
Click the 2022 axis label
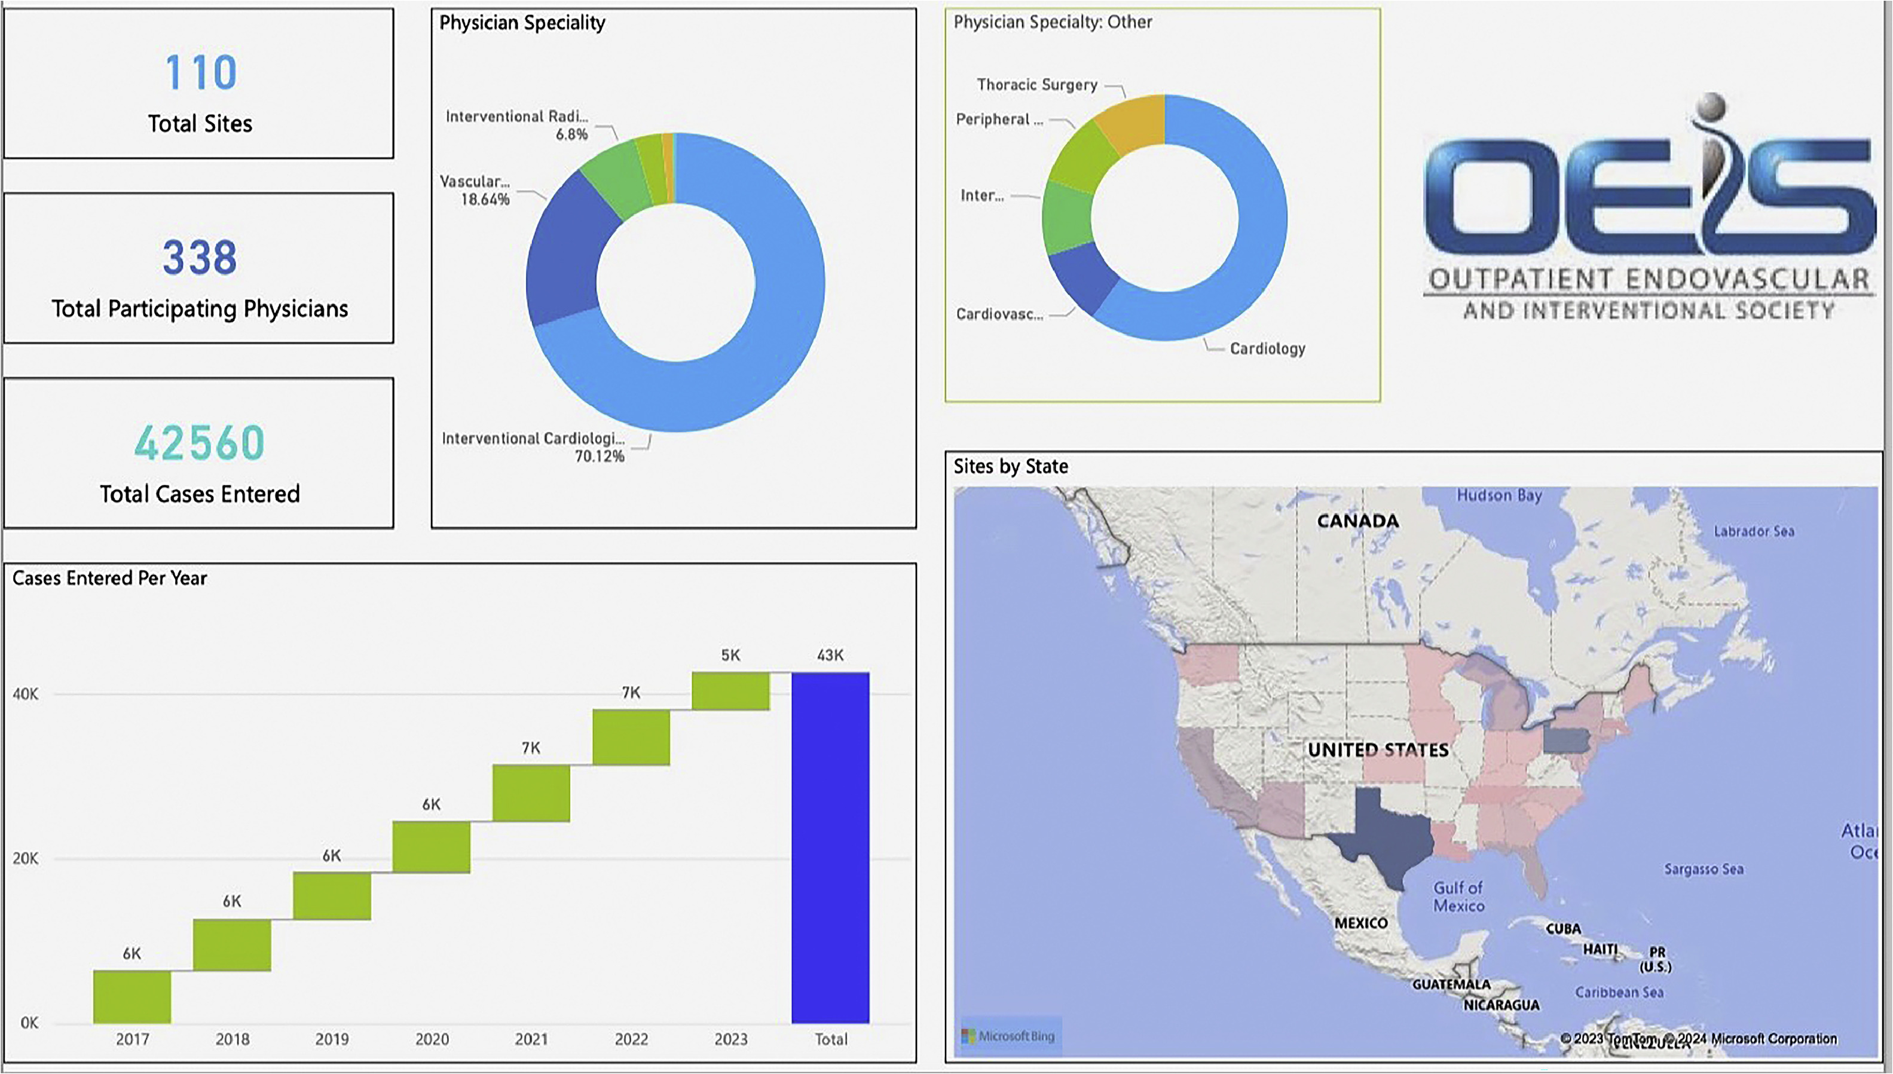(631, 1039)
